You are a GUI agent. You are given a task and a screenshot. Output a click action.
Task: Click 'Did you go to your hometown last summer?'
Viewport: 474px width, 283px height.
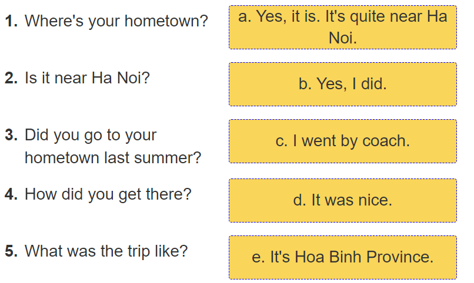click(112, 146)
